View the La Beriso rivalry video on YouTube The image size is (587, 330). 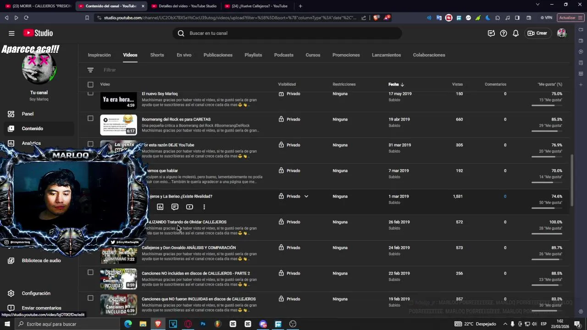[x=189, y=207]
